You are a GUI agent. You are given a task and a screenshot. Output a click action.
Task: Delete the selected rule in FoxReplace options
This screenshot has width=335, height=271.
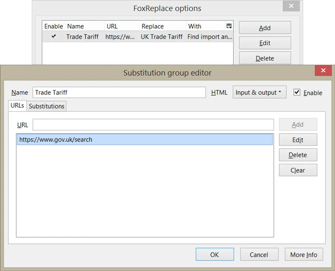[x=265, y=58]
